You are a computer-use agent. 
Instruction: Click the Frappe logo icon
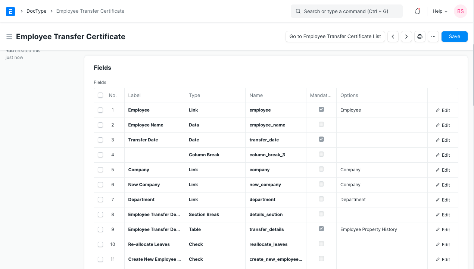click(x=10, y=11)
